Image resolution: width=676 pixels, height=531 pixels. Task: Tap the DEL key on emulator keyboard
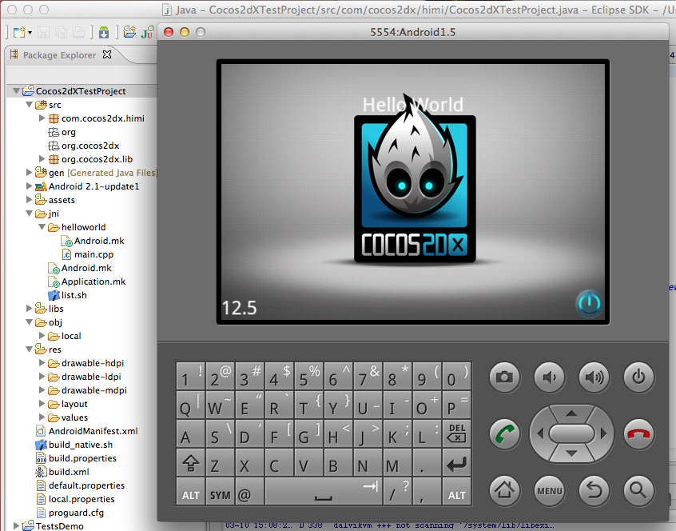pyautogui.click(x=456, y=433)
